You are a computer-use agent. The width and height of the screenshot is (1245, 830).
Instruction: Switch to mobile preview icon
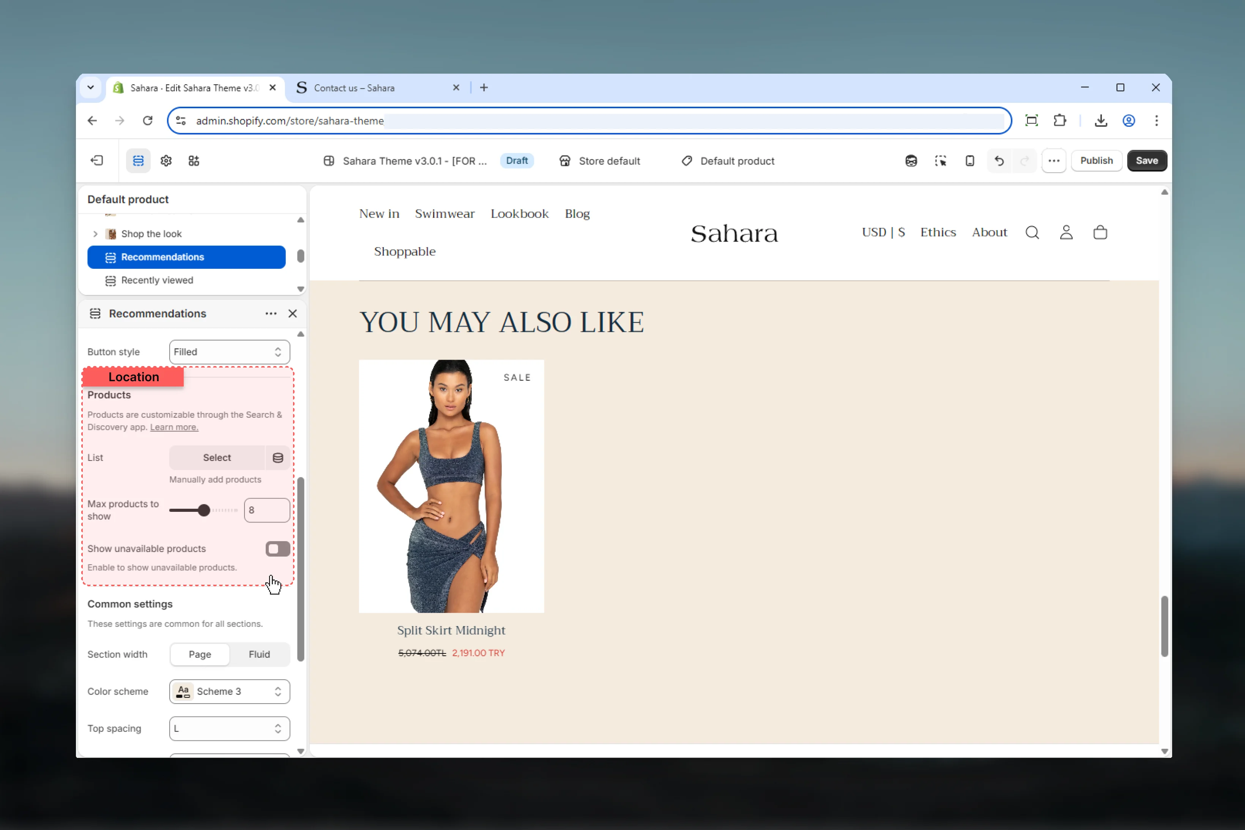[969, 160]
